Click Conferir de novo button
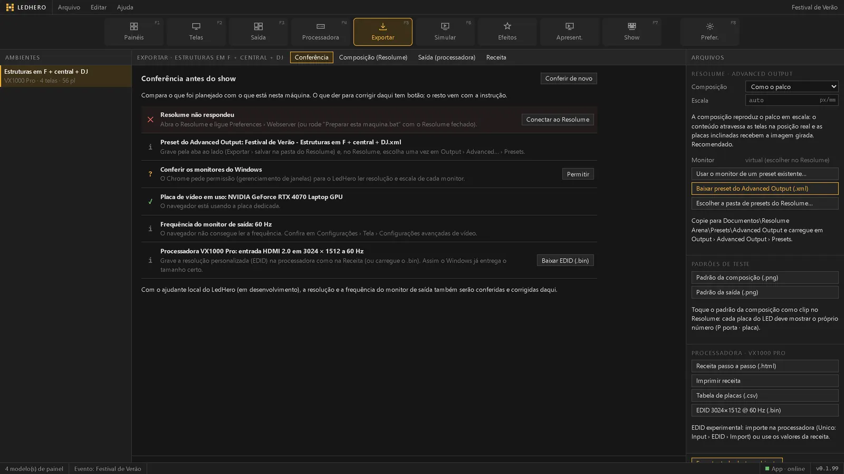The height and width of the screenshot is (474, 844). coord(569,78)
